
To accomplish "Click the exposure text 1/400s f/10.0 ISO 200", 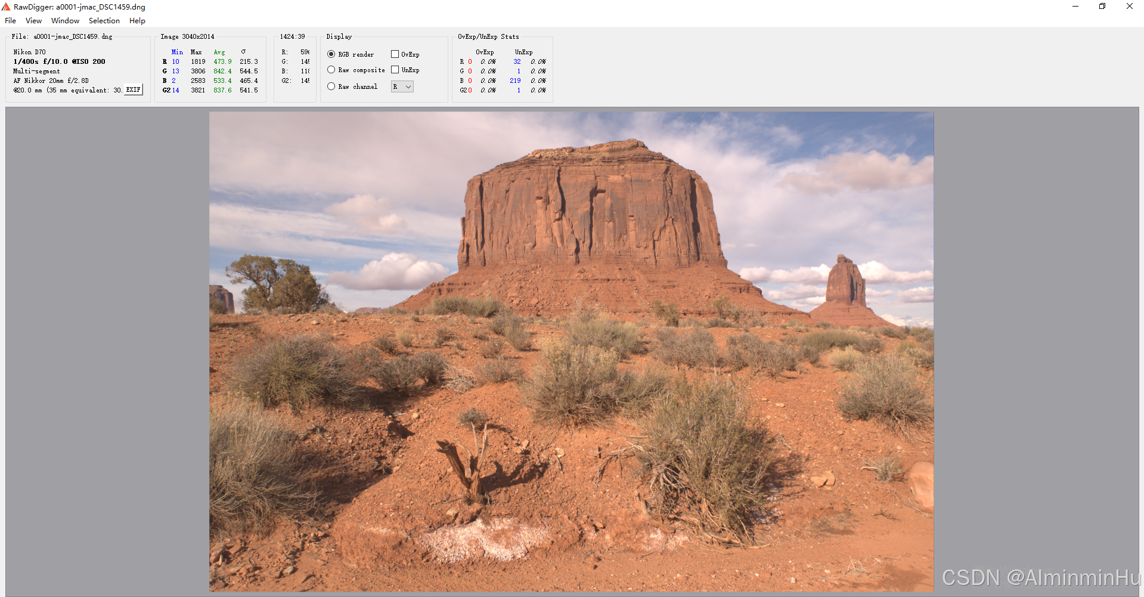I will 59,61.
